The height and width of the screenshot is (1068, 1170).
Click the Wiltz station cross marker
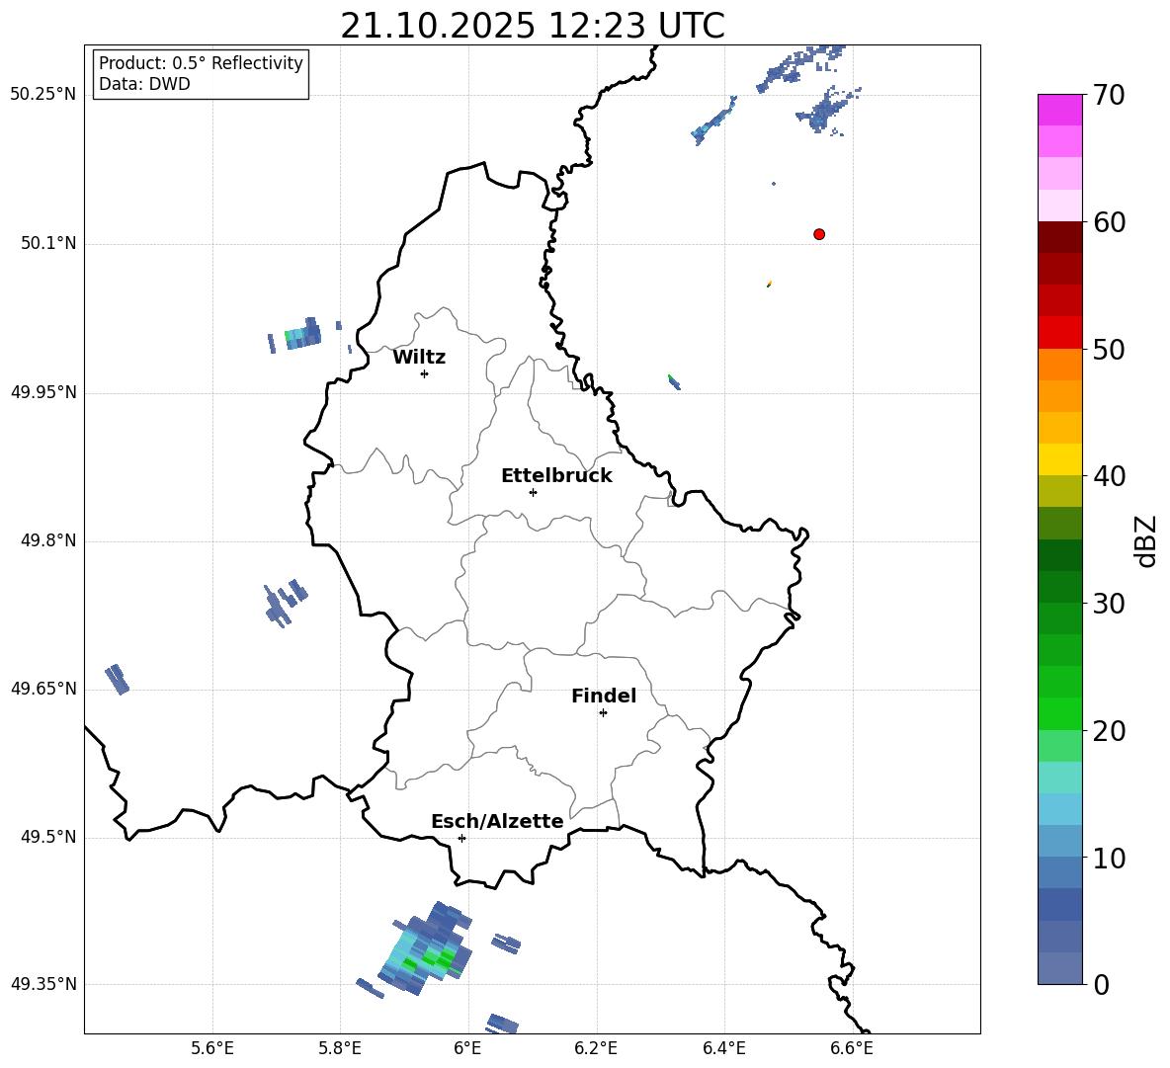click(425, 373)
